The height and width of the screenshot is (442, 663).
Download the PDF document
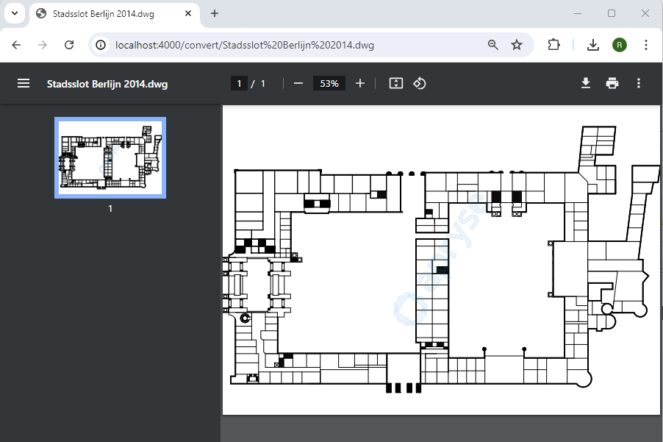tap(586, 83)
